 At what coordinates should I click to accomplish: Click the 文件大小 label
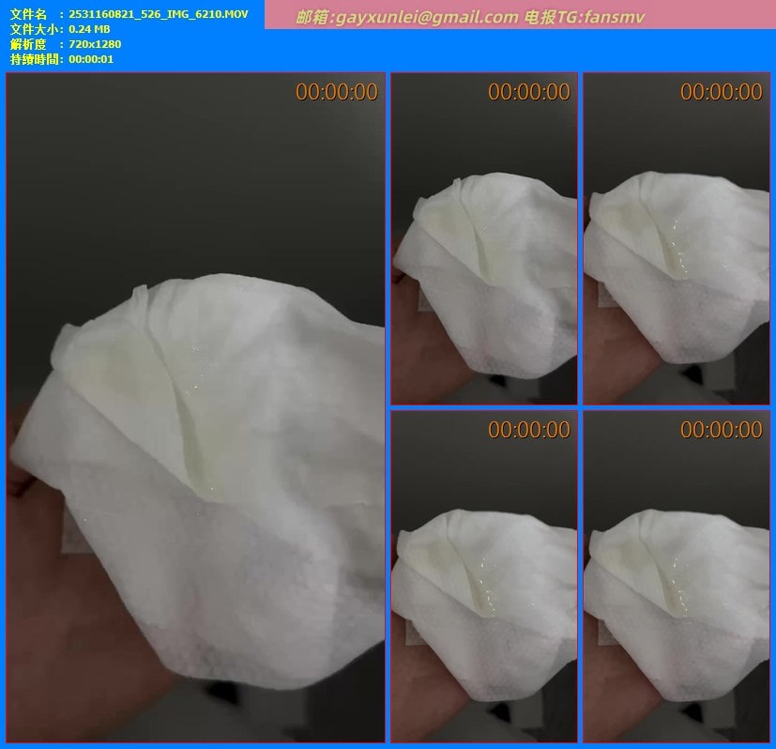click(x=36, y=29)
